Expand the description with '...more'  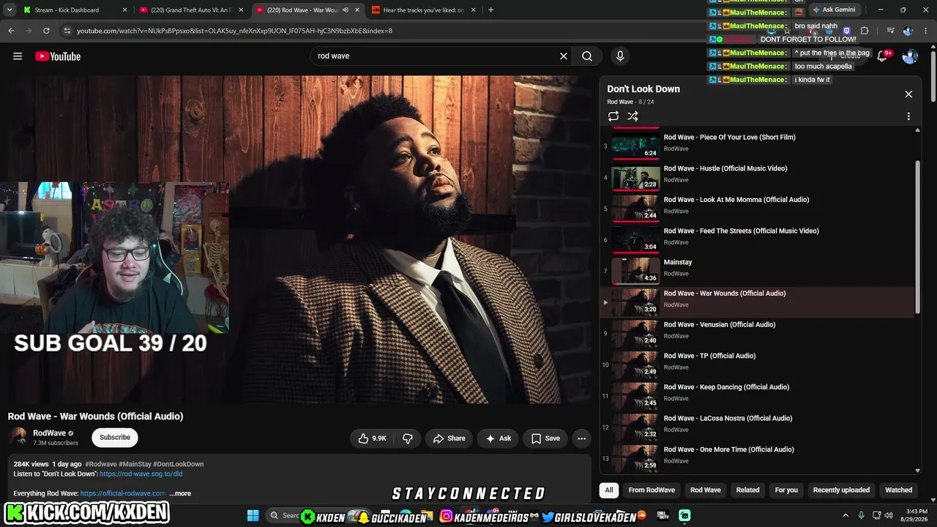[180, 493]
